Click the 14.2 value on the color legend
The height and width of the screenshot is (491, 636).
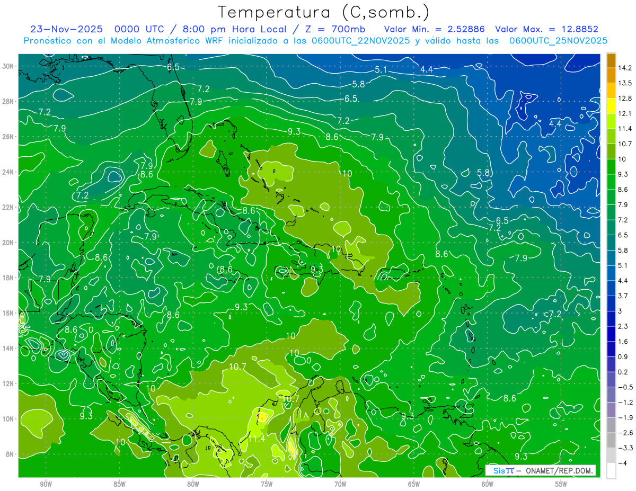click(x=626, y=68)
